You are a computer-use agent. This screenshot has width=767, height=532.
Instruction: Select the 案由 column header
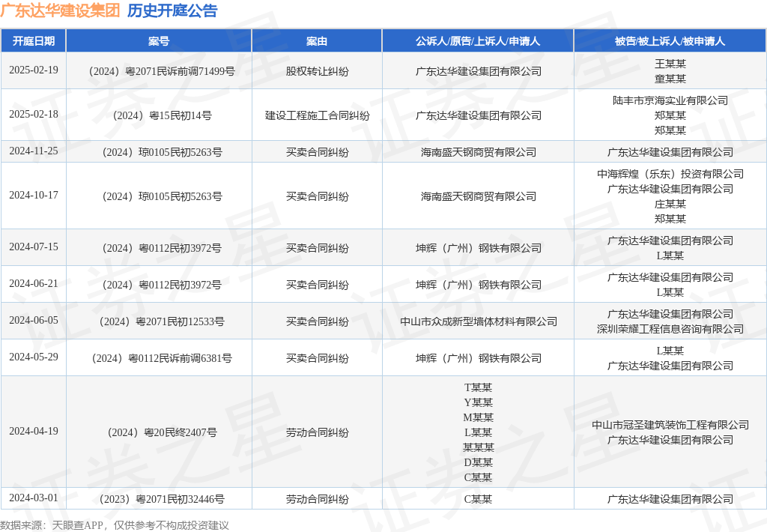pos(317,41)
